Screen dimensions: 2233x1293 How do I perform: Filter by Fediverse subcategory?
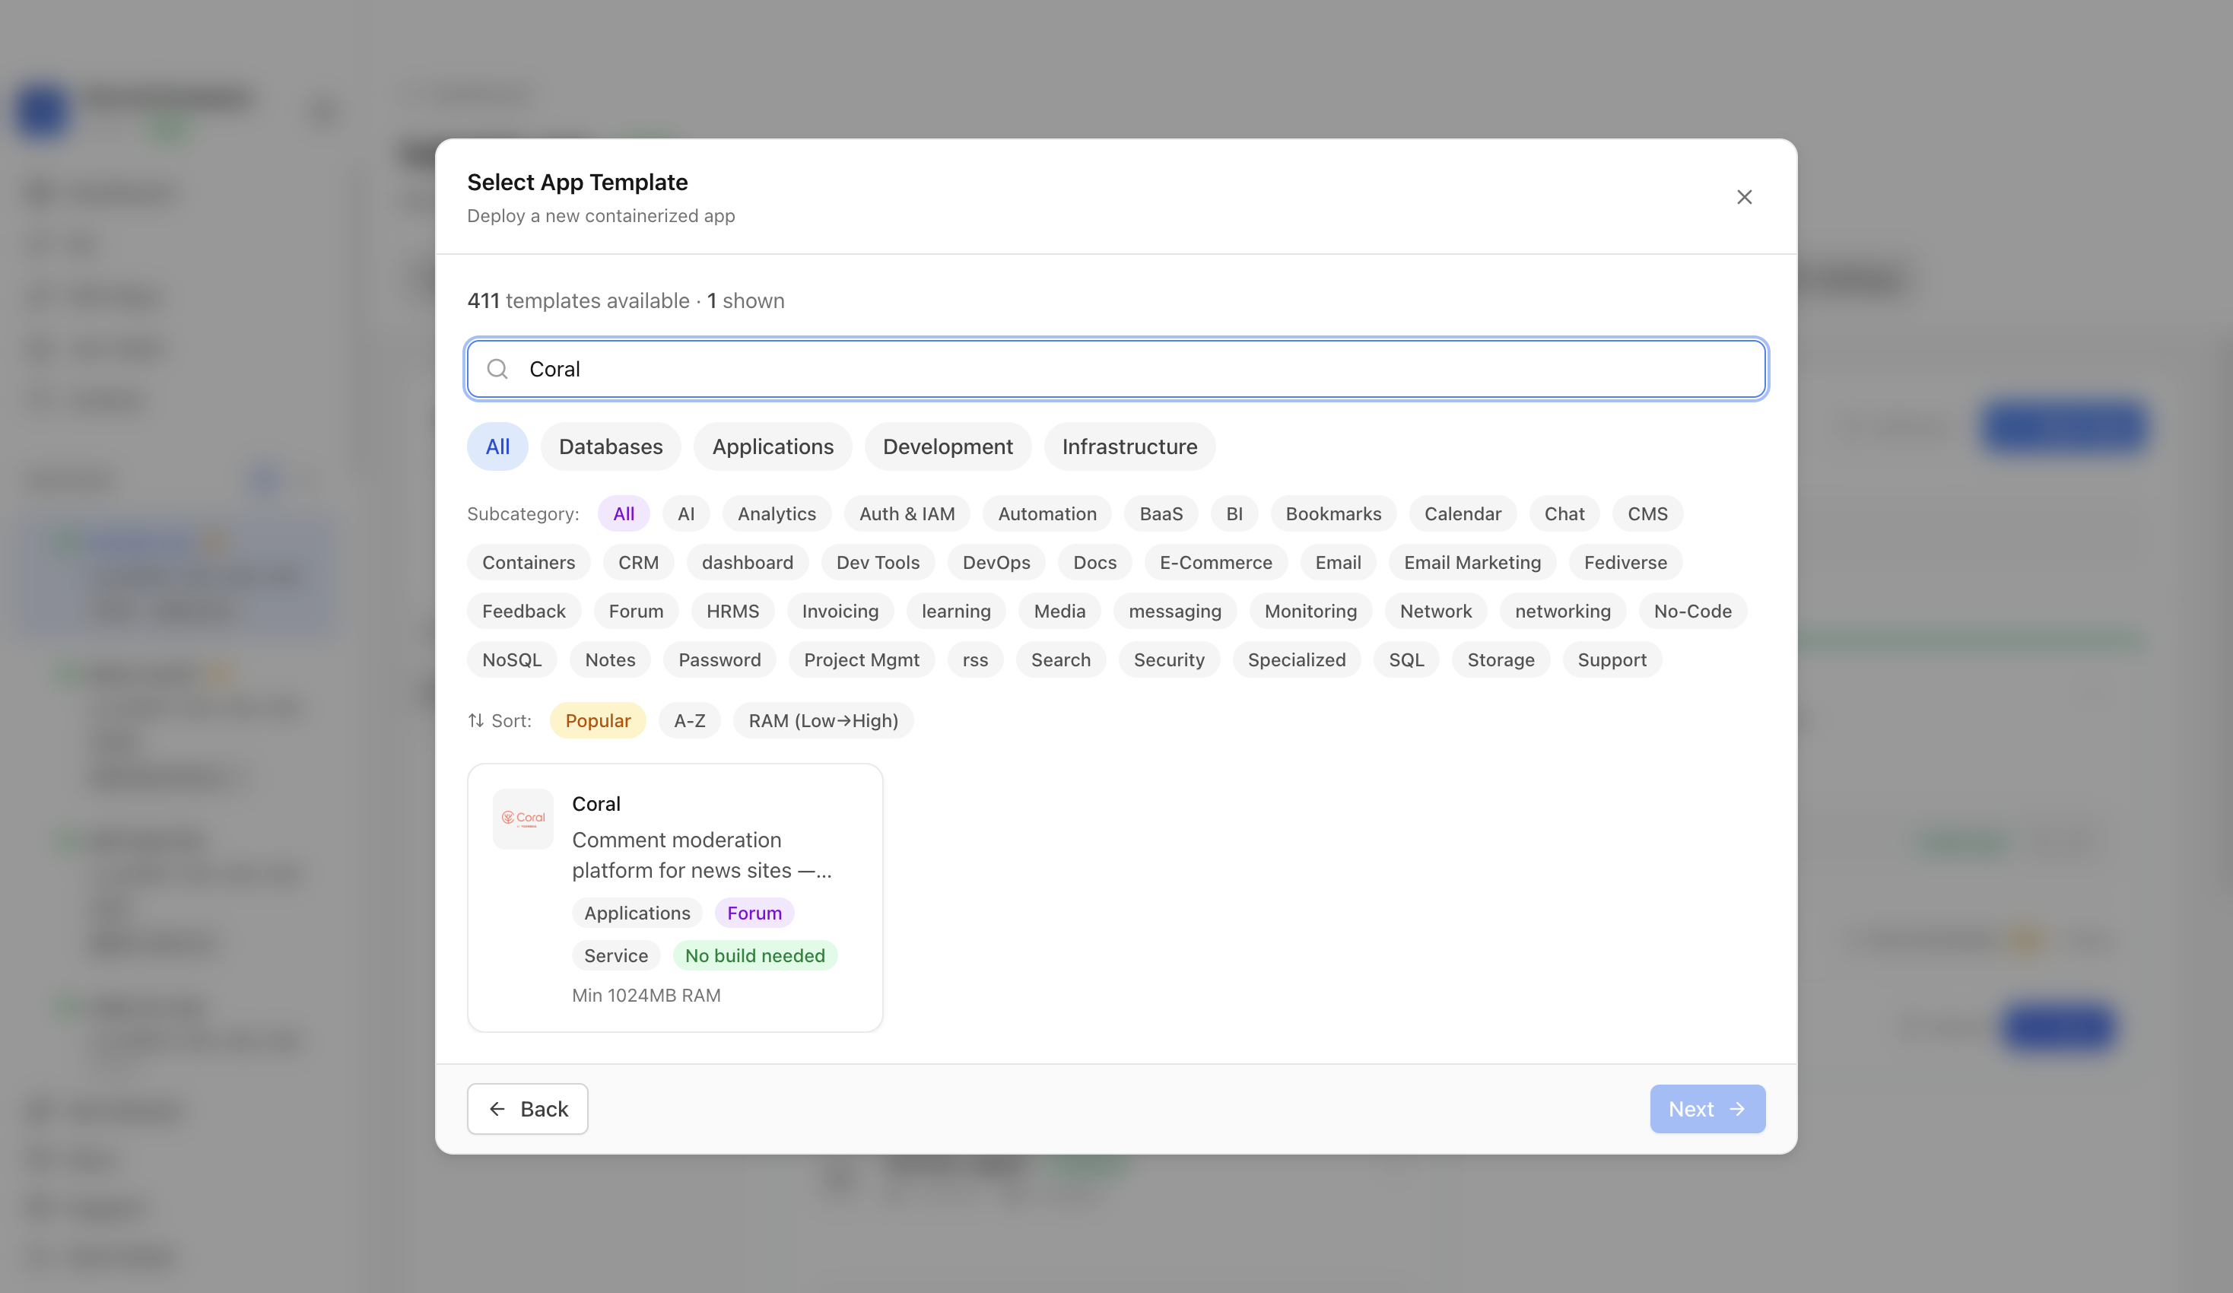[x=1626, y=563]
